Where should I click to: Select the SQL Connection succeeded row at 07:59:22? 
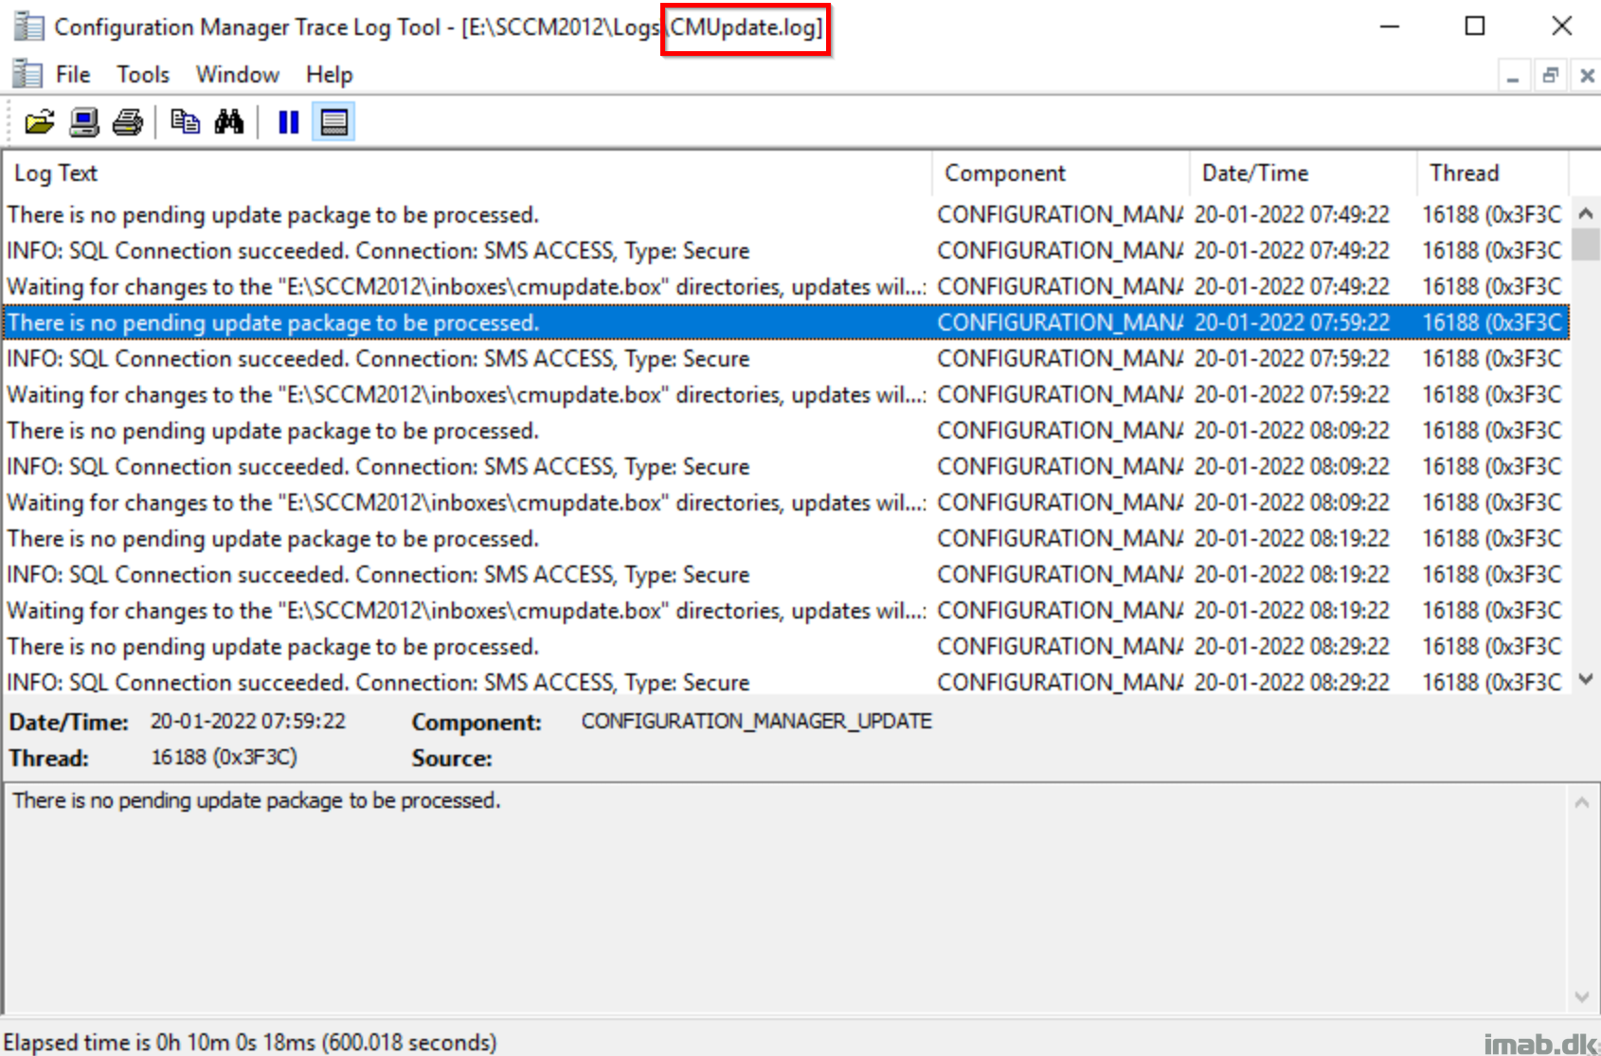point(786,359)
